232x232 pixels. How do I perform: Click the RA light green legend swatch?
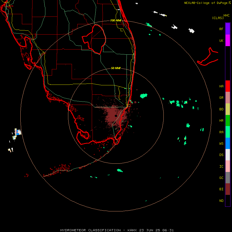(x=228, y=132)
